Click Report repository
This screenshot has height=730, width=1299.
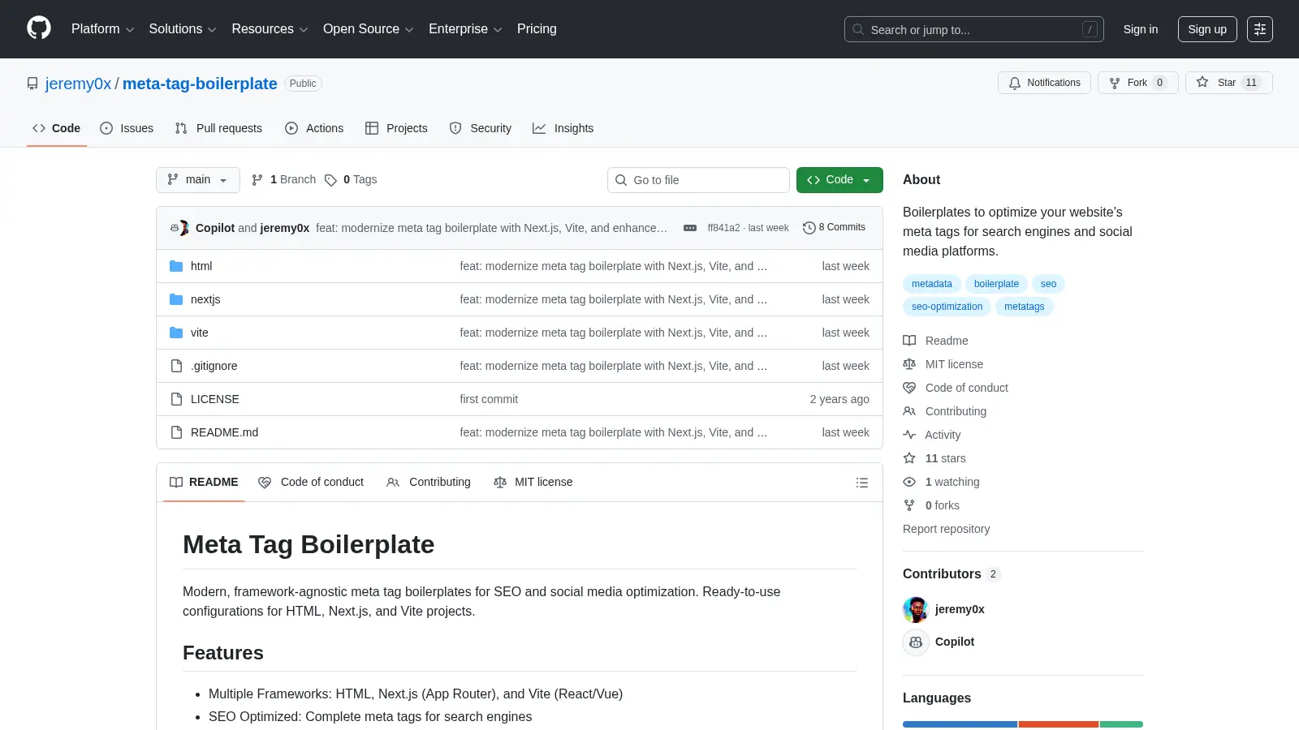point(946,529)
